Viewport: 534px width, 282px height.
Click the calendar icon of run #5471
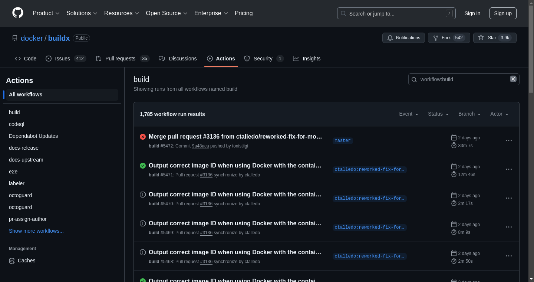click(454, 166)
